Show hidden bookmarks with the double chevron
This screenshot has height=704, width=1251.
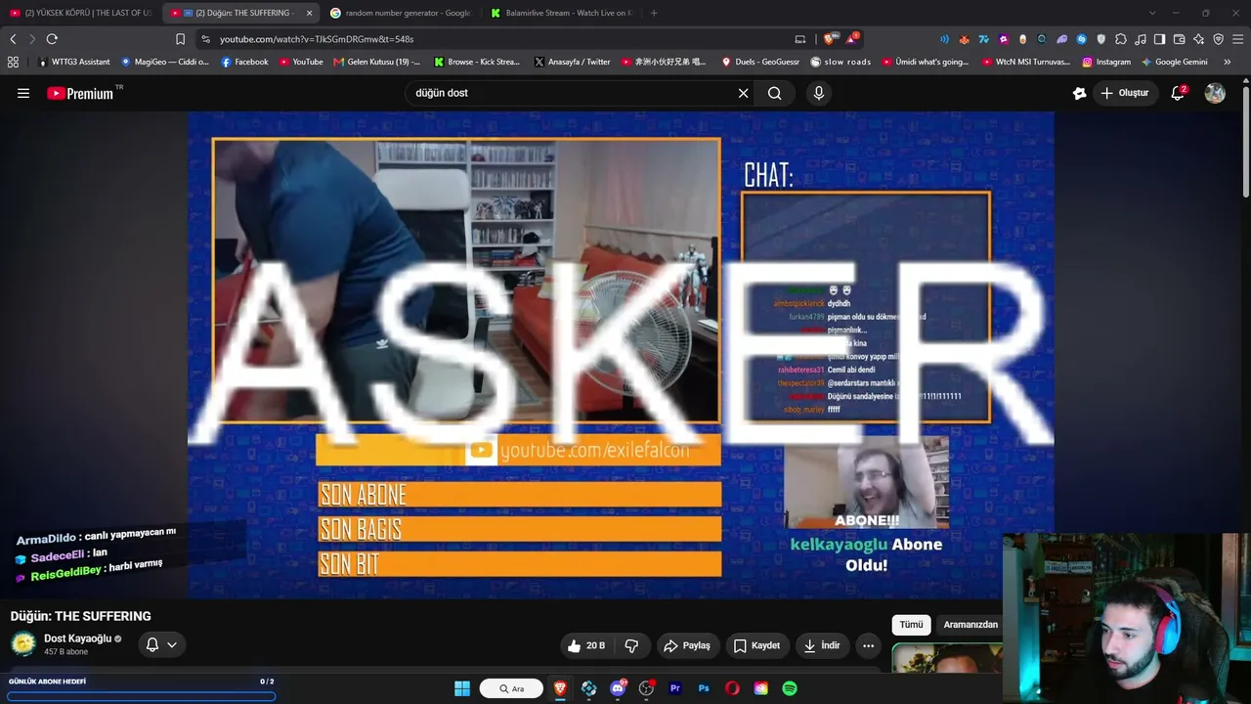[x=1228, y=62]
